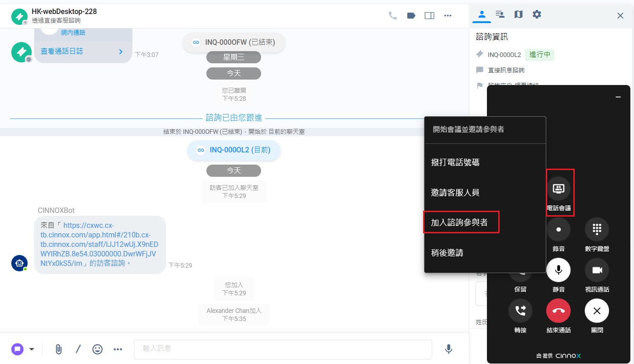
Task: Expand the message type dropdown arrow
Action: (32, 349)
